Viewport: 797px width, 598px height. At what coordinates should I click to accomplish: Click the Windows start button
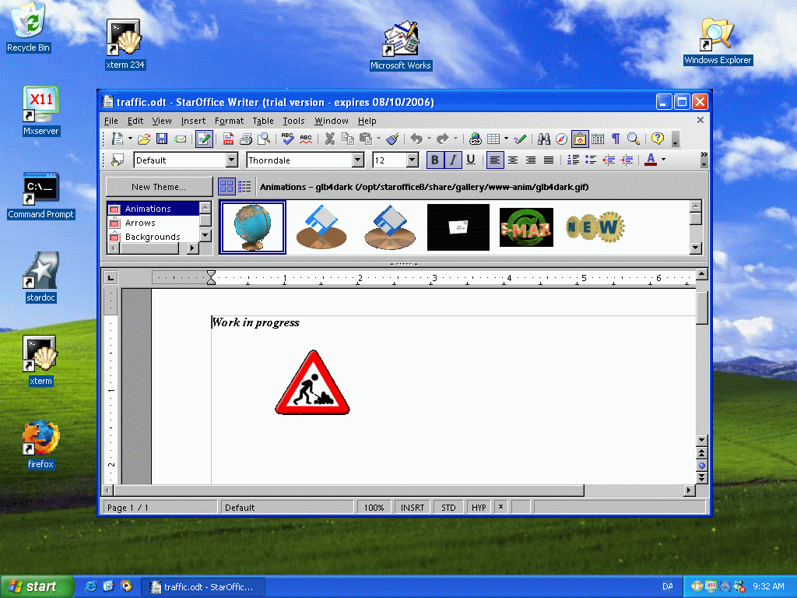click(37, 587)
